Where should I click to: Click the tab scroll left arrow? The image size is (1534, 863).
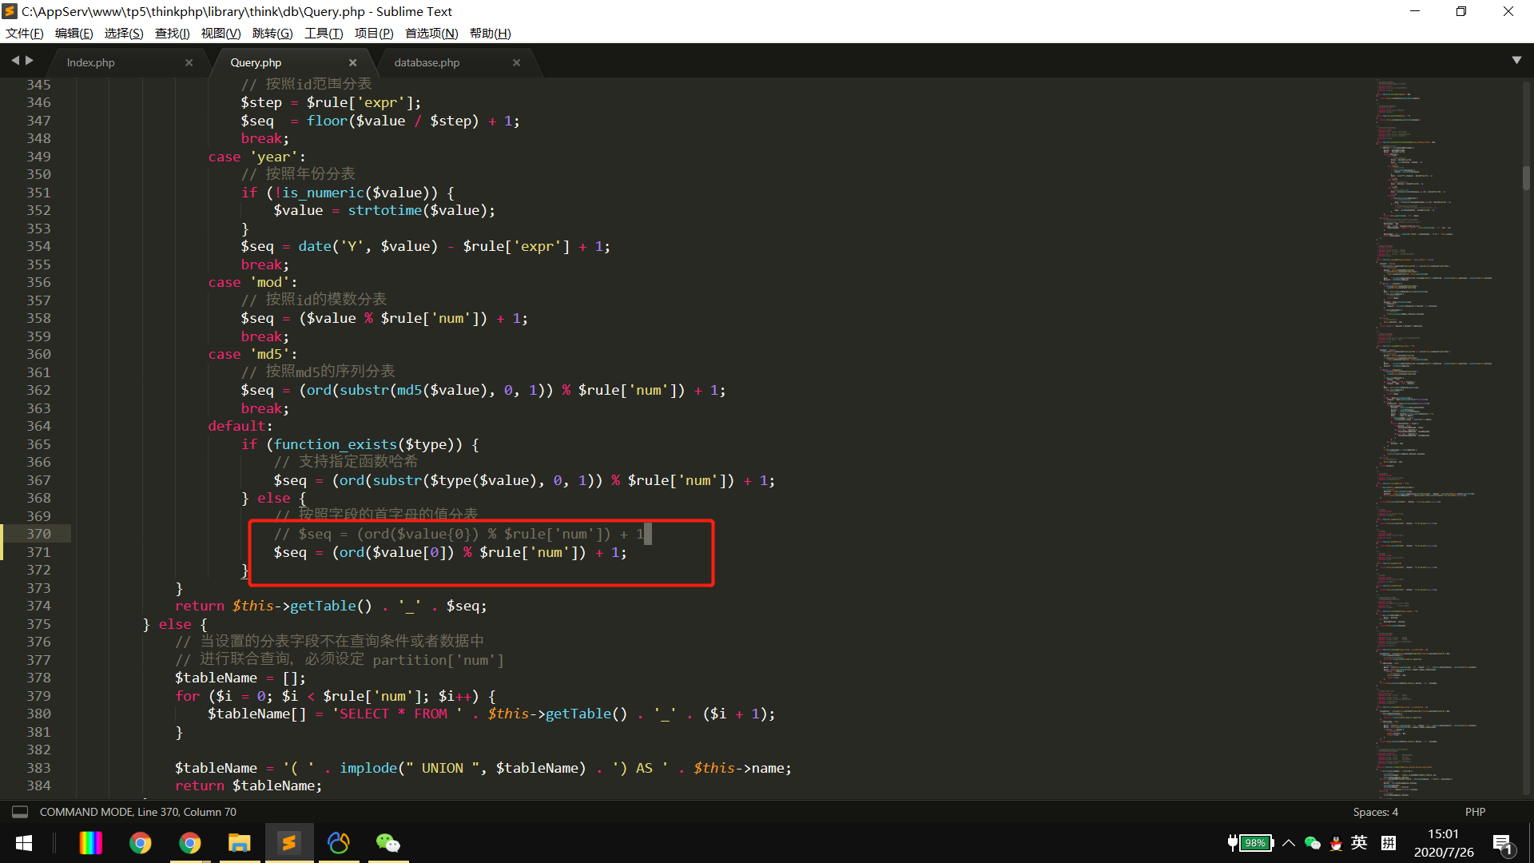tap(14, 61)
